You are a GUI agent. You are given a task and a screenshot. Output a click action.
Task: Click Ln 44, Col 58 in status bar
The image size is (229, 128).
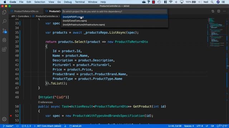pos(175,126)
